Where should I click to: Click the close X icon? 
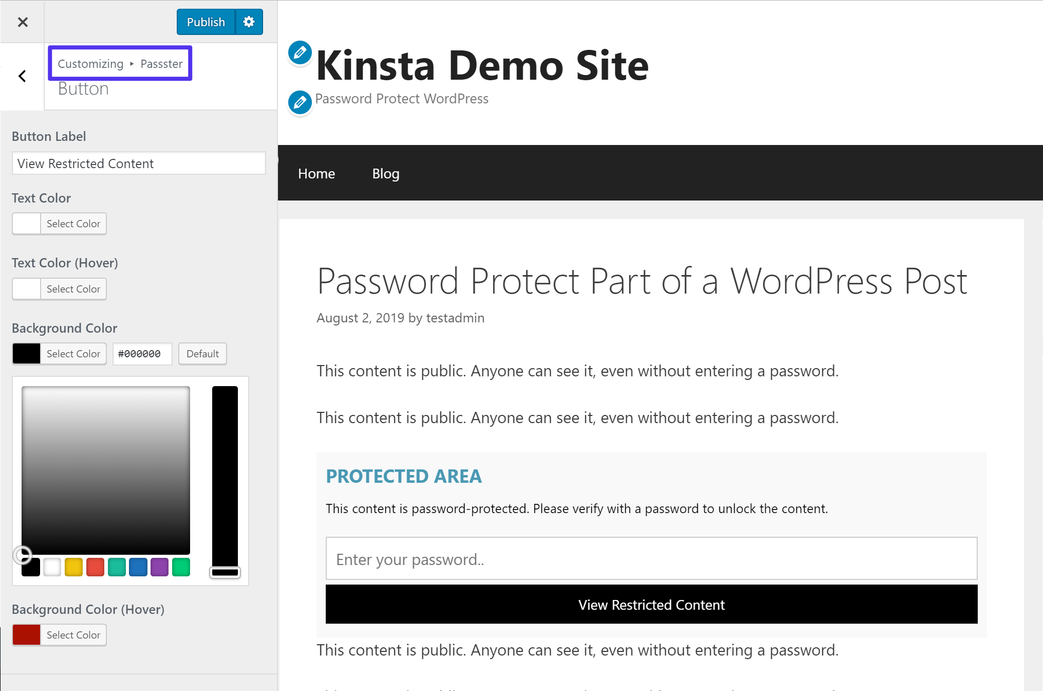pyautogui.click(x=23, y=22)
